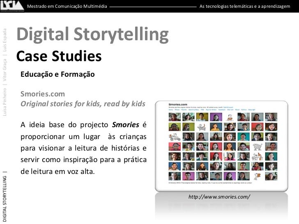Click the institution logo in the header
The image size is (299, 224).
click(x=12, y=6)
